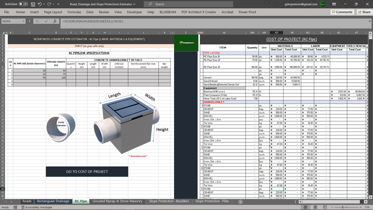Open the Comments pane
This screenshot has height=210, width=373.
pyautogui.click(x=342, y=12)
